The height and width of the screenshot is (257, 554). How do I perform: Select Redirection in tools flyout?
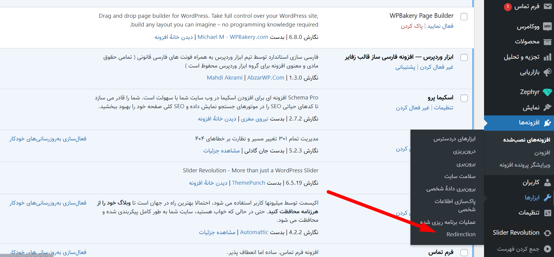pos(461,234)
